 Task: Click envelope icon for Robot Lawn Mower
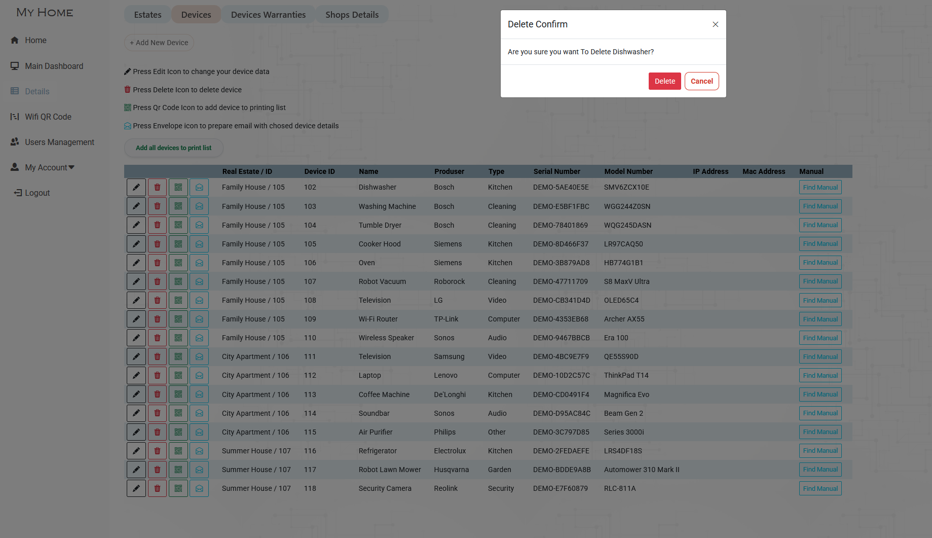pyautogui.click(x=199, y=470)
